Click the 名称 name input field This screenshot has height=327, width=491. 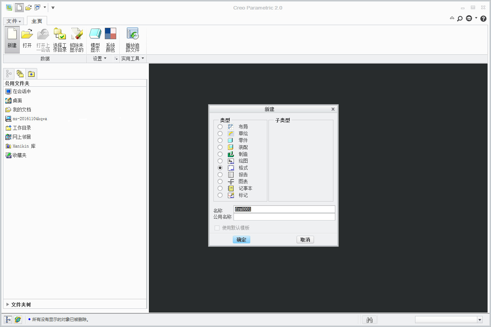[x=284, y=209]
